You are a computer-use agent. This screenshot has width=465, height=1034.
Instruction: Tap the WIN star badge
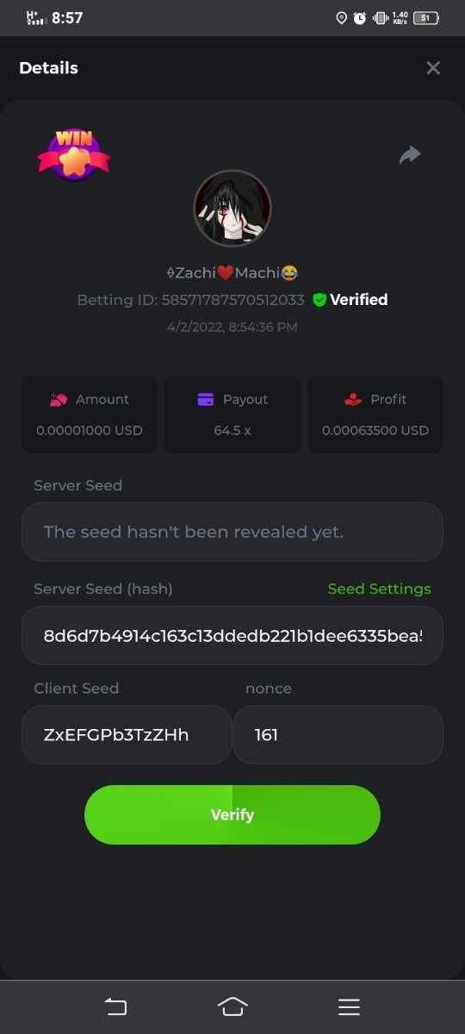coord(73,154)
